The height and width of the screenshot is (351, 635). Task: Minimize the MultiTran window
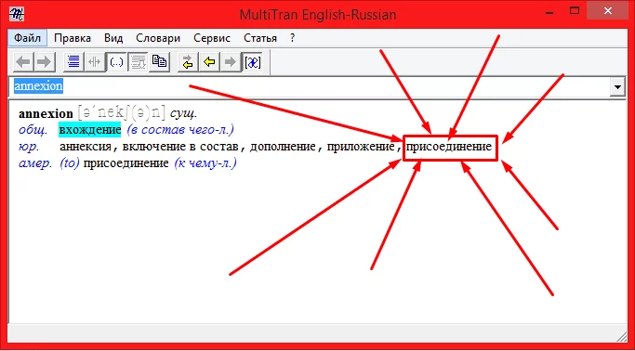[x=550, y=12]
